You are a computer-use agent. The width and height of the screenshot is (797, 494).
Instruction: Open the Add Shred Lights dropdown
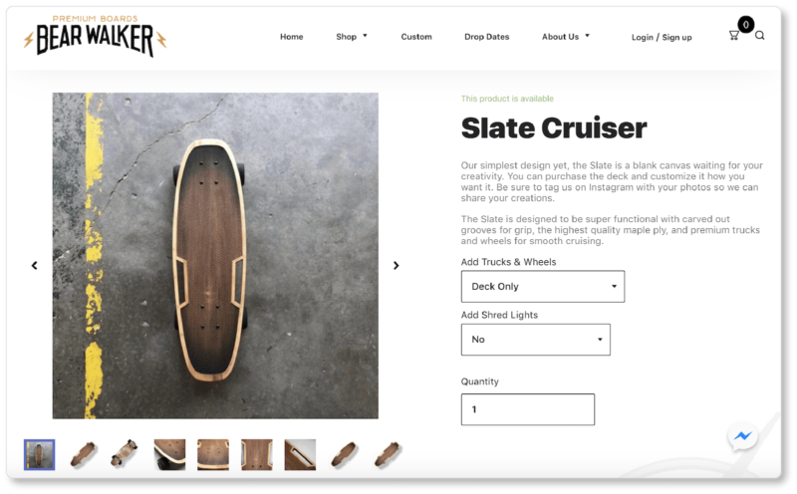(536, 340)
